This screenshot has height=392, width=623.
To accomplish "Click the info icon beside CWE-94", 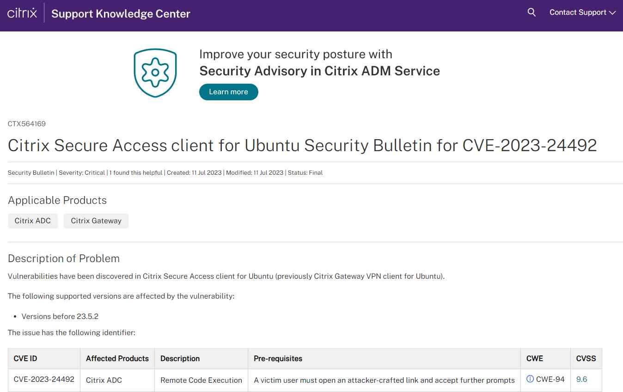I will click(x=530, y=379).
